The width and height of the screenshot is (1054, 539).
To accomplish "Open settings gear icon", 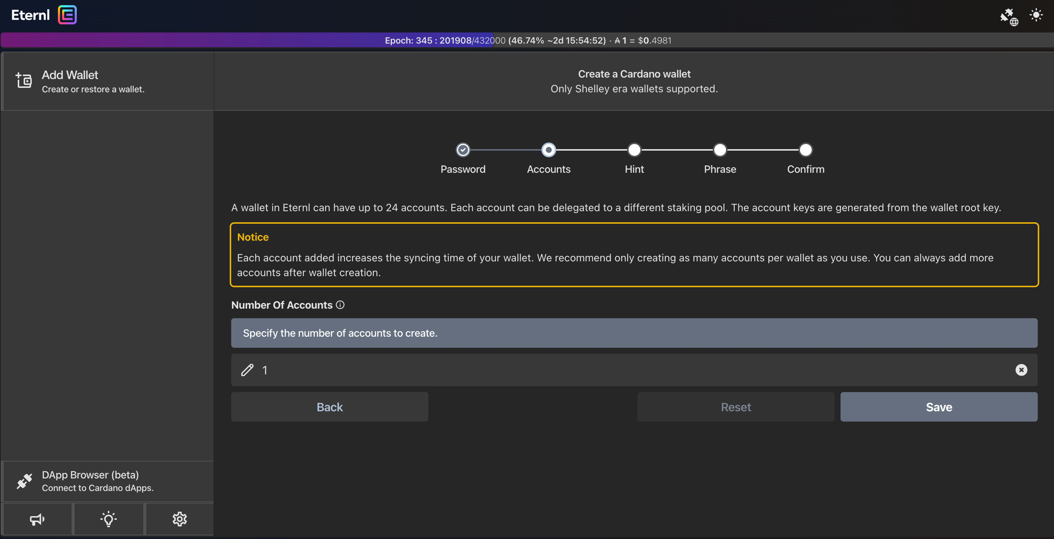I will tap(179, 519).
